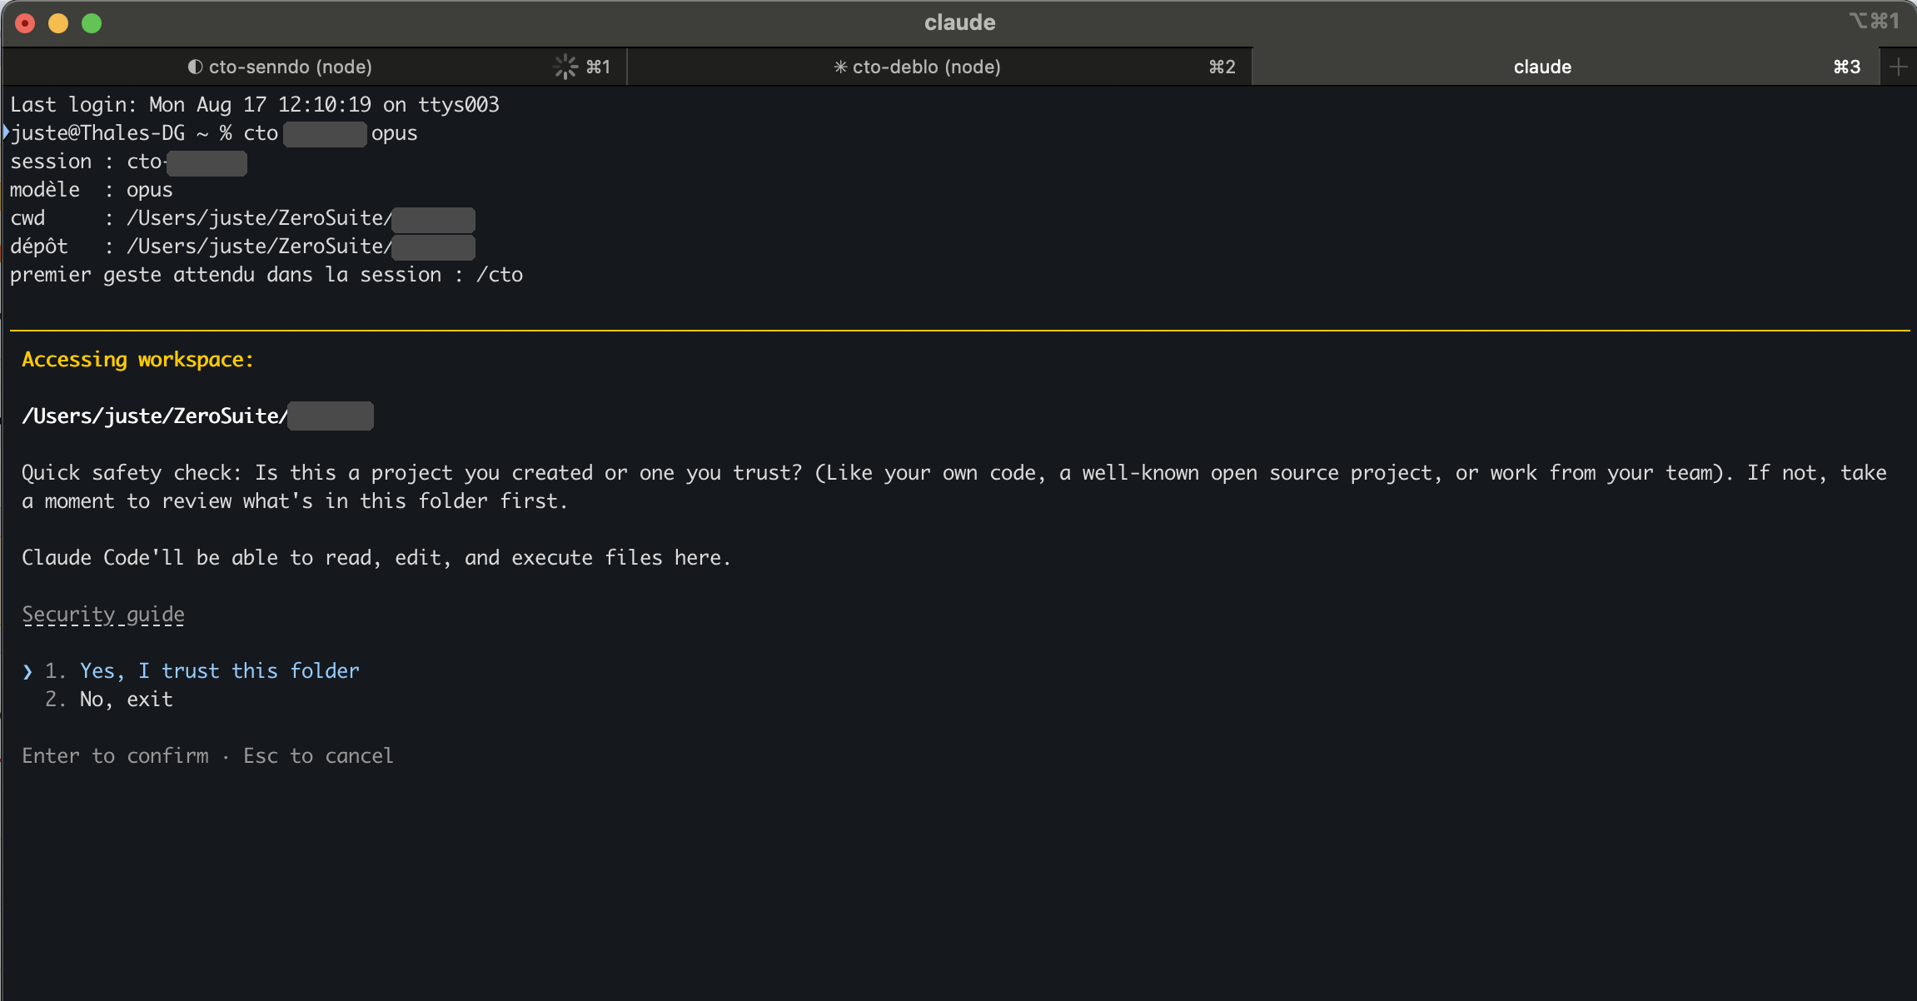Open the Security guide link
This screenshot has height=1001, width=1917.
pos(103,615)
